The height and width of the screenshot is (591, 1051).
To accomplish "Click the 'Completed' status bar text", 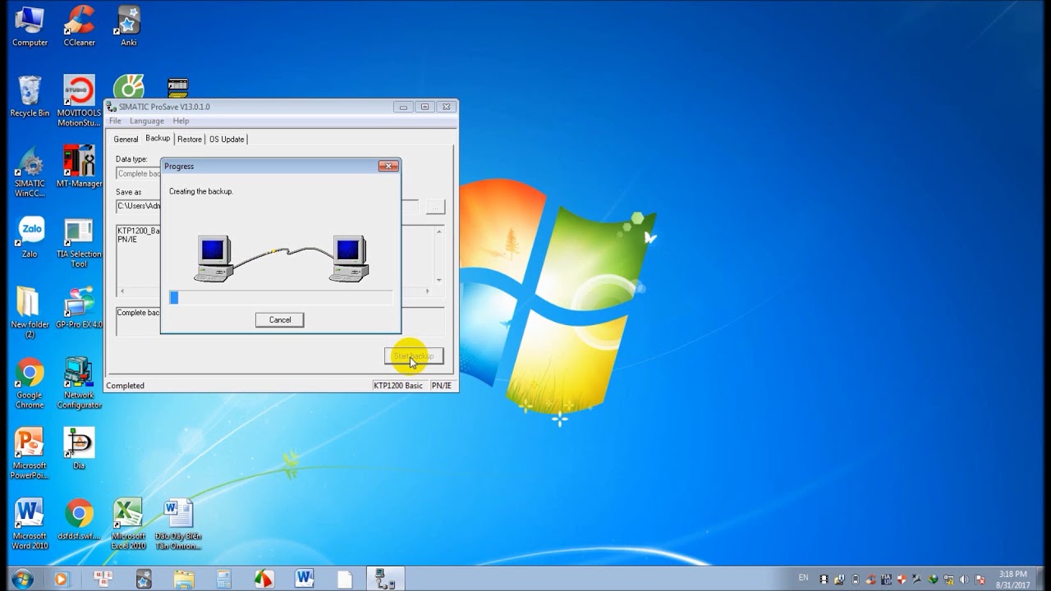I will pyautogui.click(x=126, y=386).
